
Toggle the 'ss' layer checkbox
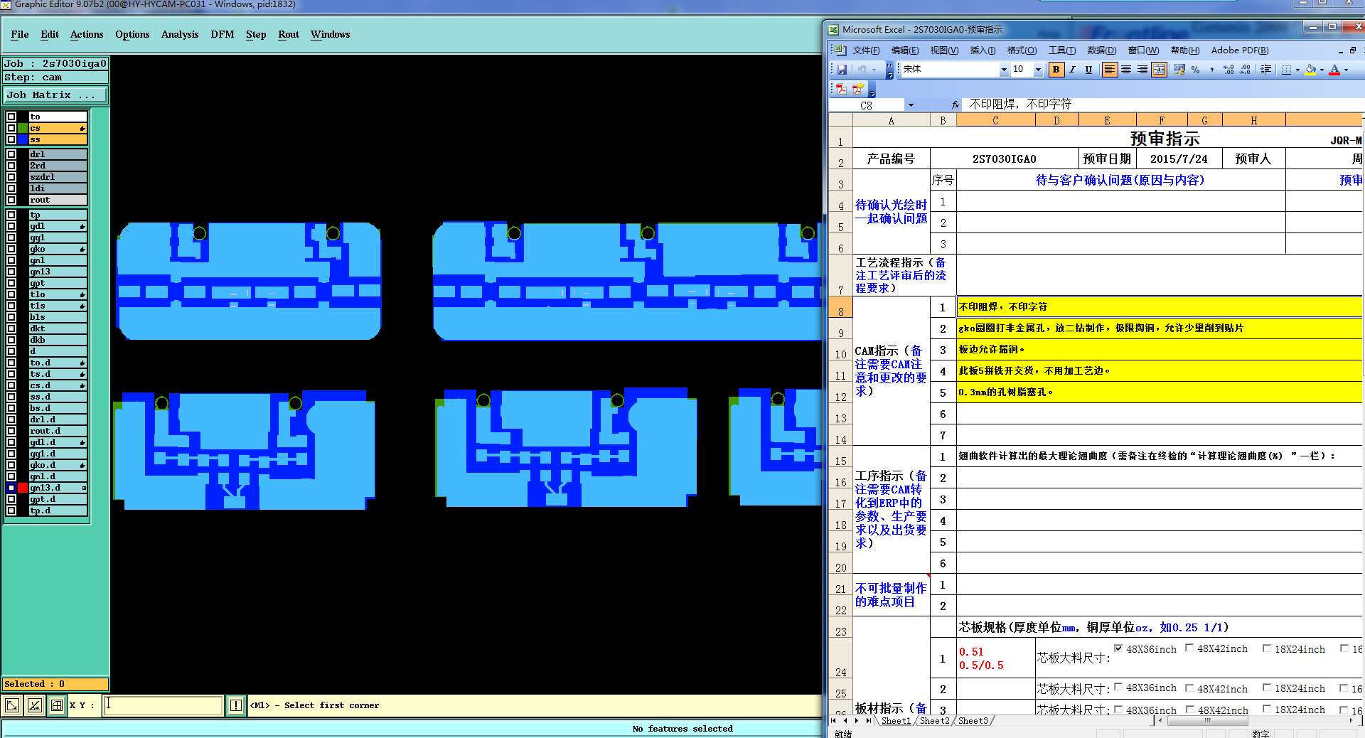click(11, 139)
